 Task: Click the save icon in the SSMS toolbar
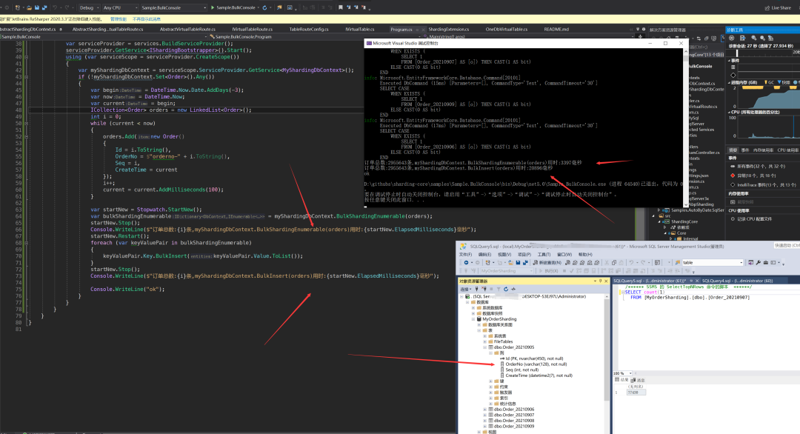click(x=518, y=263)
